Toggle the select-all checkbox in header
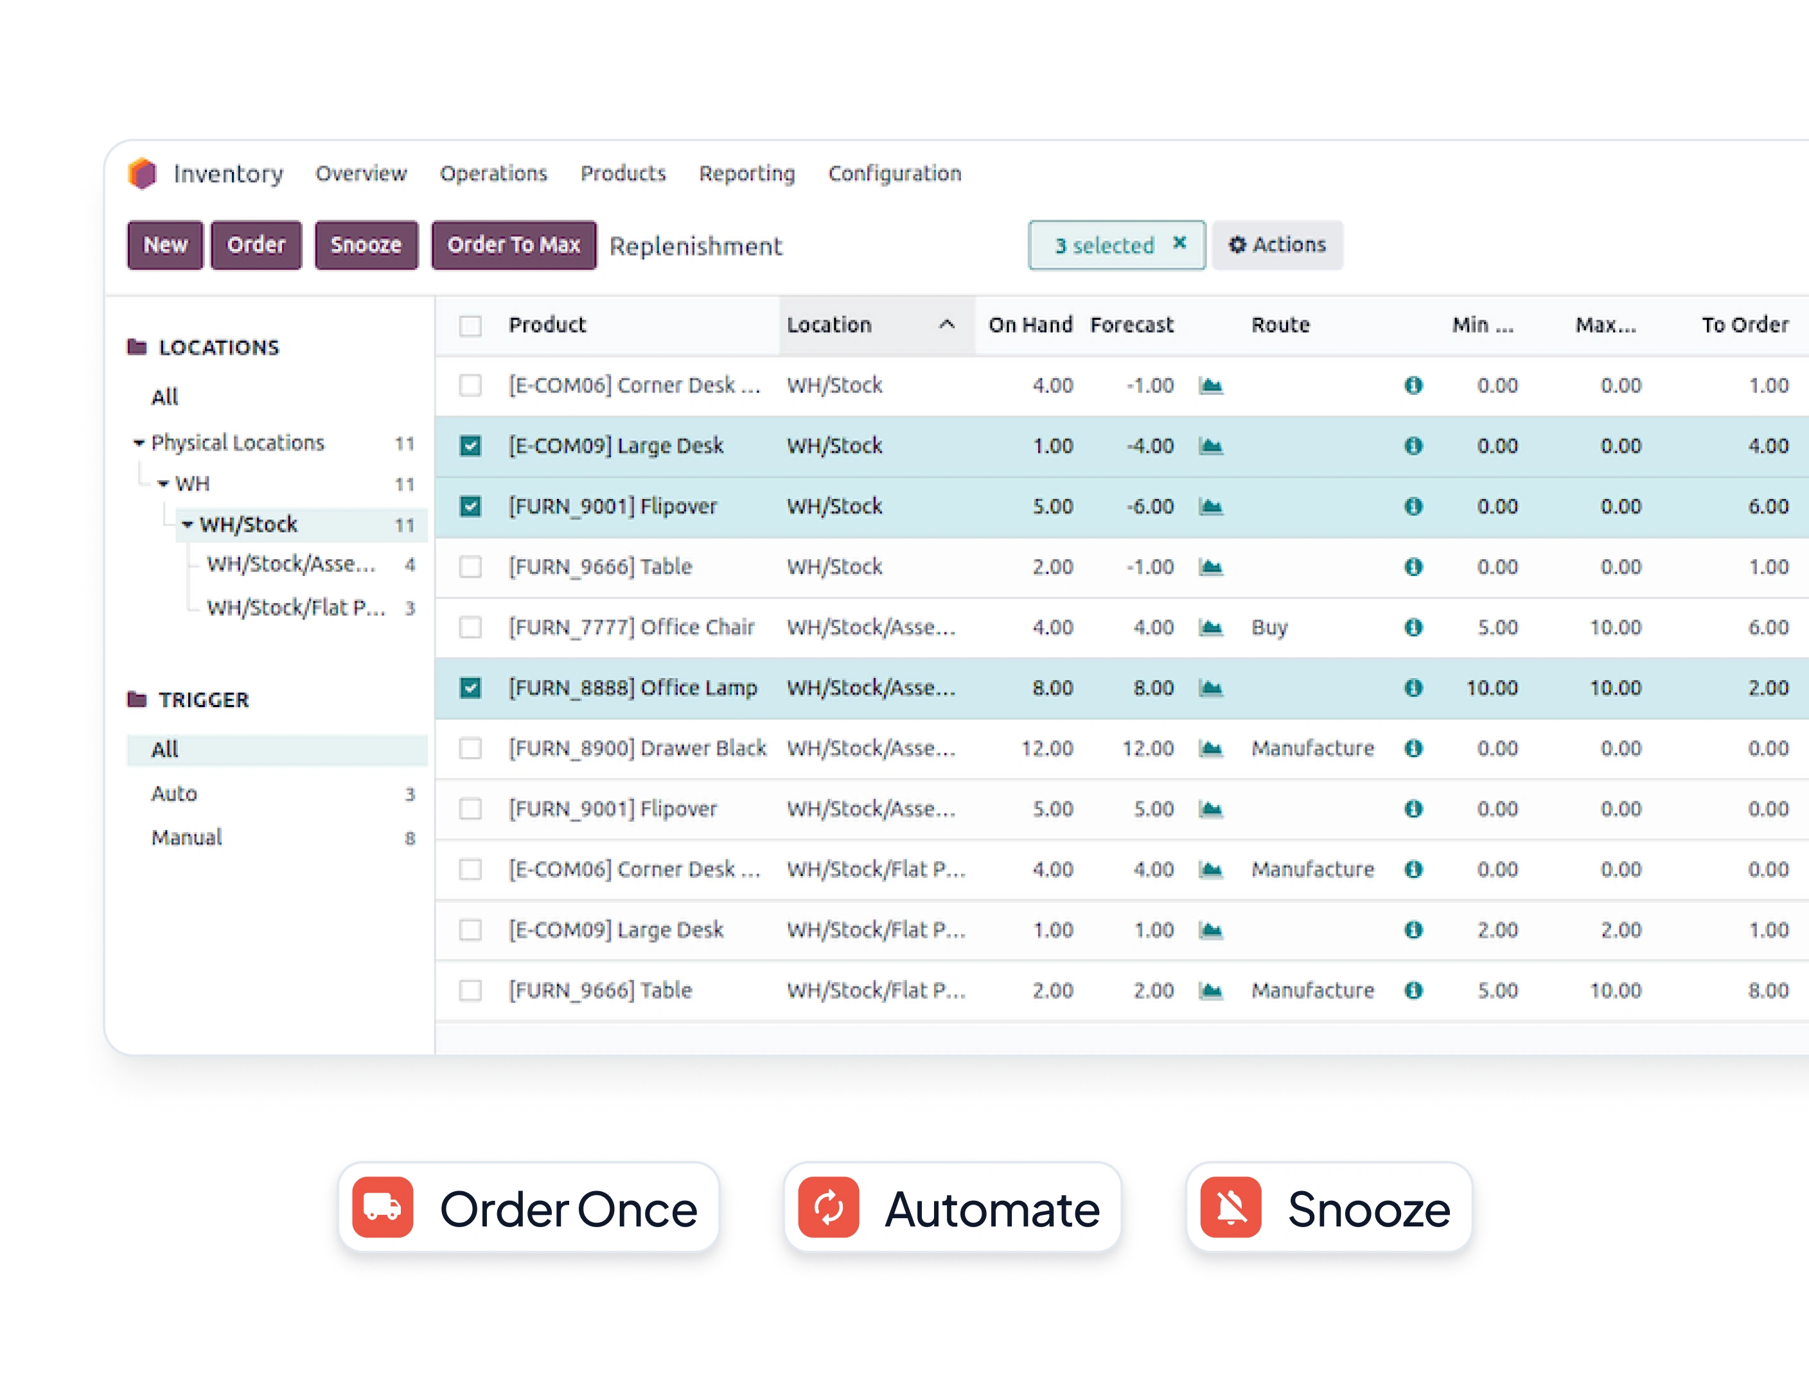This screenshot has height=1387, width=1809. [470, 326]
